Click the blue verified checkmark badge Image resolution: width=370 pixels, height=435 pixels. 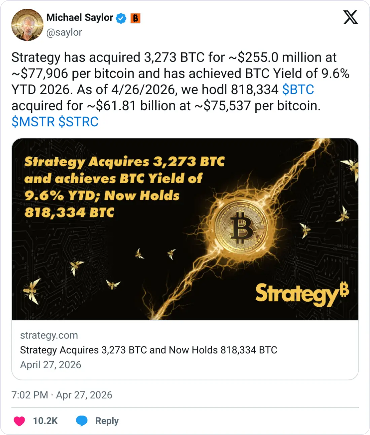pyautogui.click(x=121, y=18)
